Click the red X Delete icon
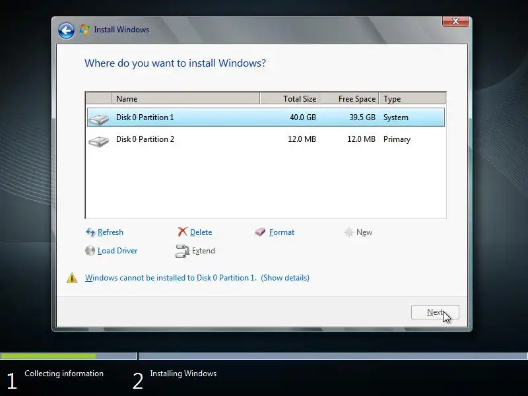Screen dimensions: 528x396 (x=182, y=232)
